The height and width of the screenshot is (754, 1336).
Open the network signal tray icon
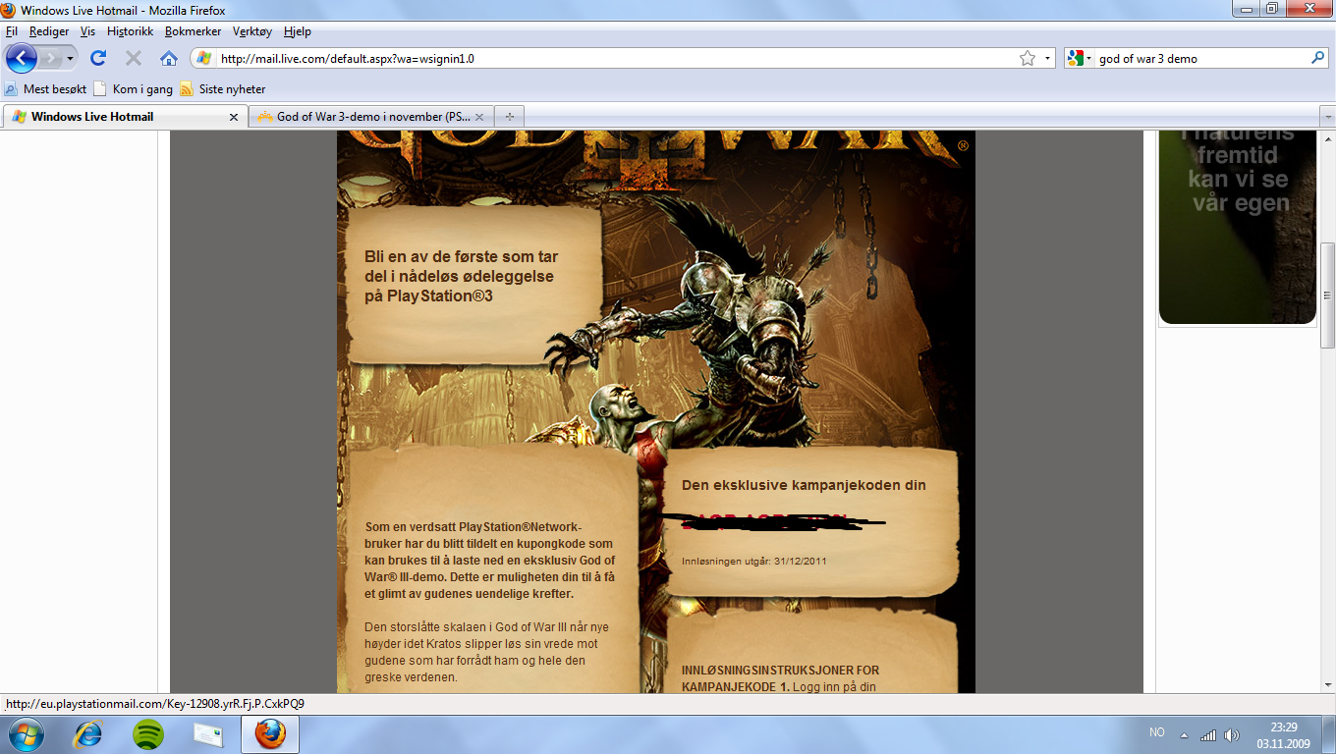1207,734
